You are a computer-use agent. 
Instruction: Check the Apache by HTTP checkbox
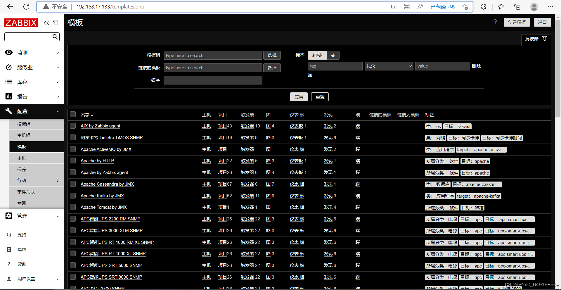coord(73,160)
